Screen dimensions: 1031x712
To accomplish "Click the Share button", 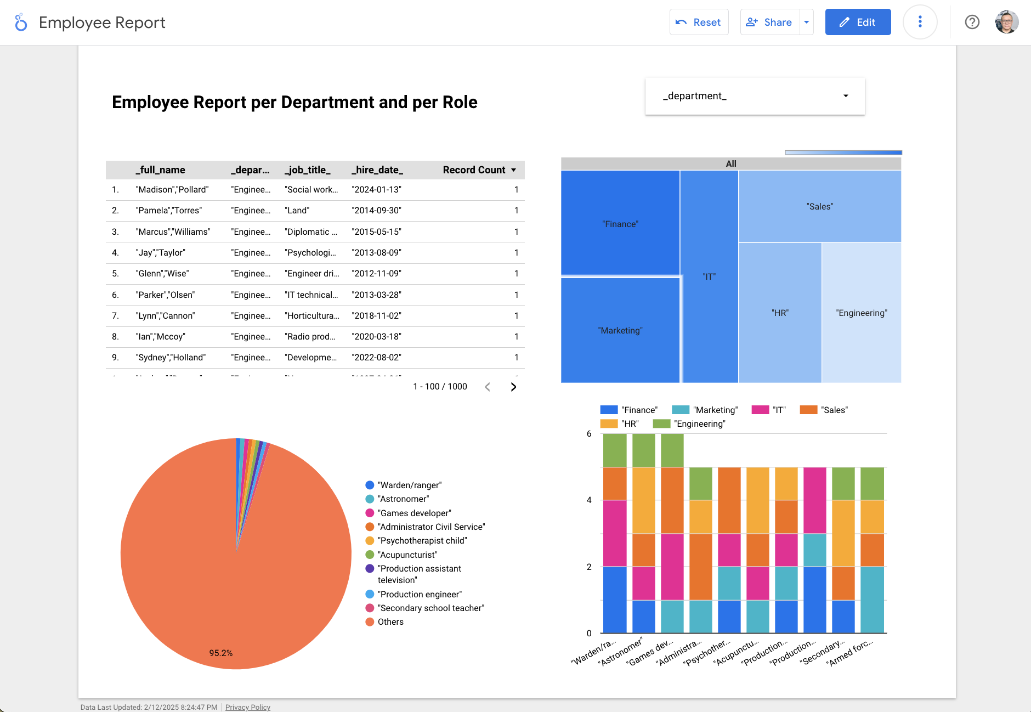I will tap(770, 22).
